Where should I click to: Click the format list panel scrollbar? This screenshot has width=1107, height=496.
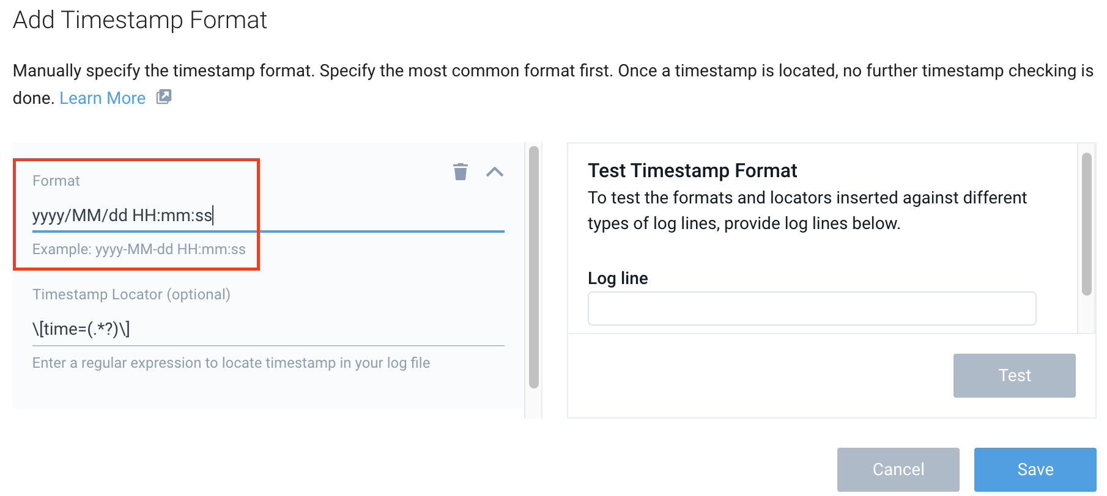[533, 267]
